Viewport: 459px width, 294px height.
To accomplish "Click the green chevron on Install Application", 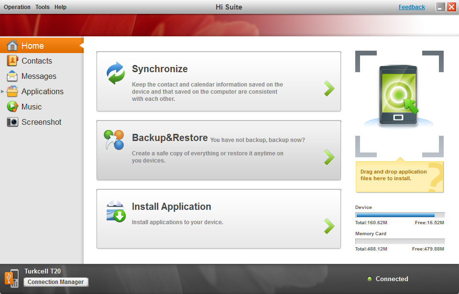I will point(329,226).
